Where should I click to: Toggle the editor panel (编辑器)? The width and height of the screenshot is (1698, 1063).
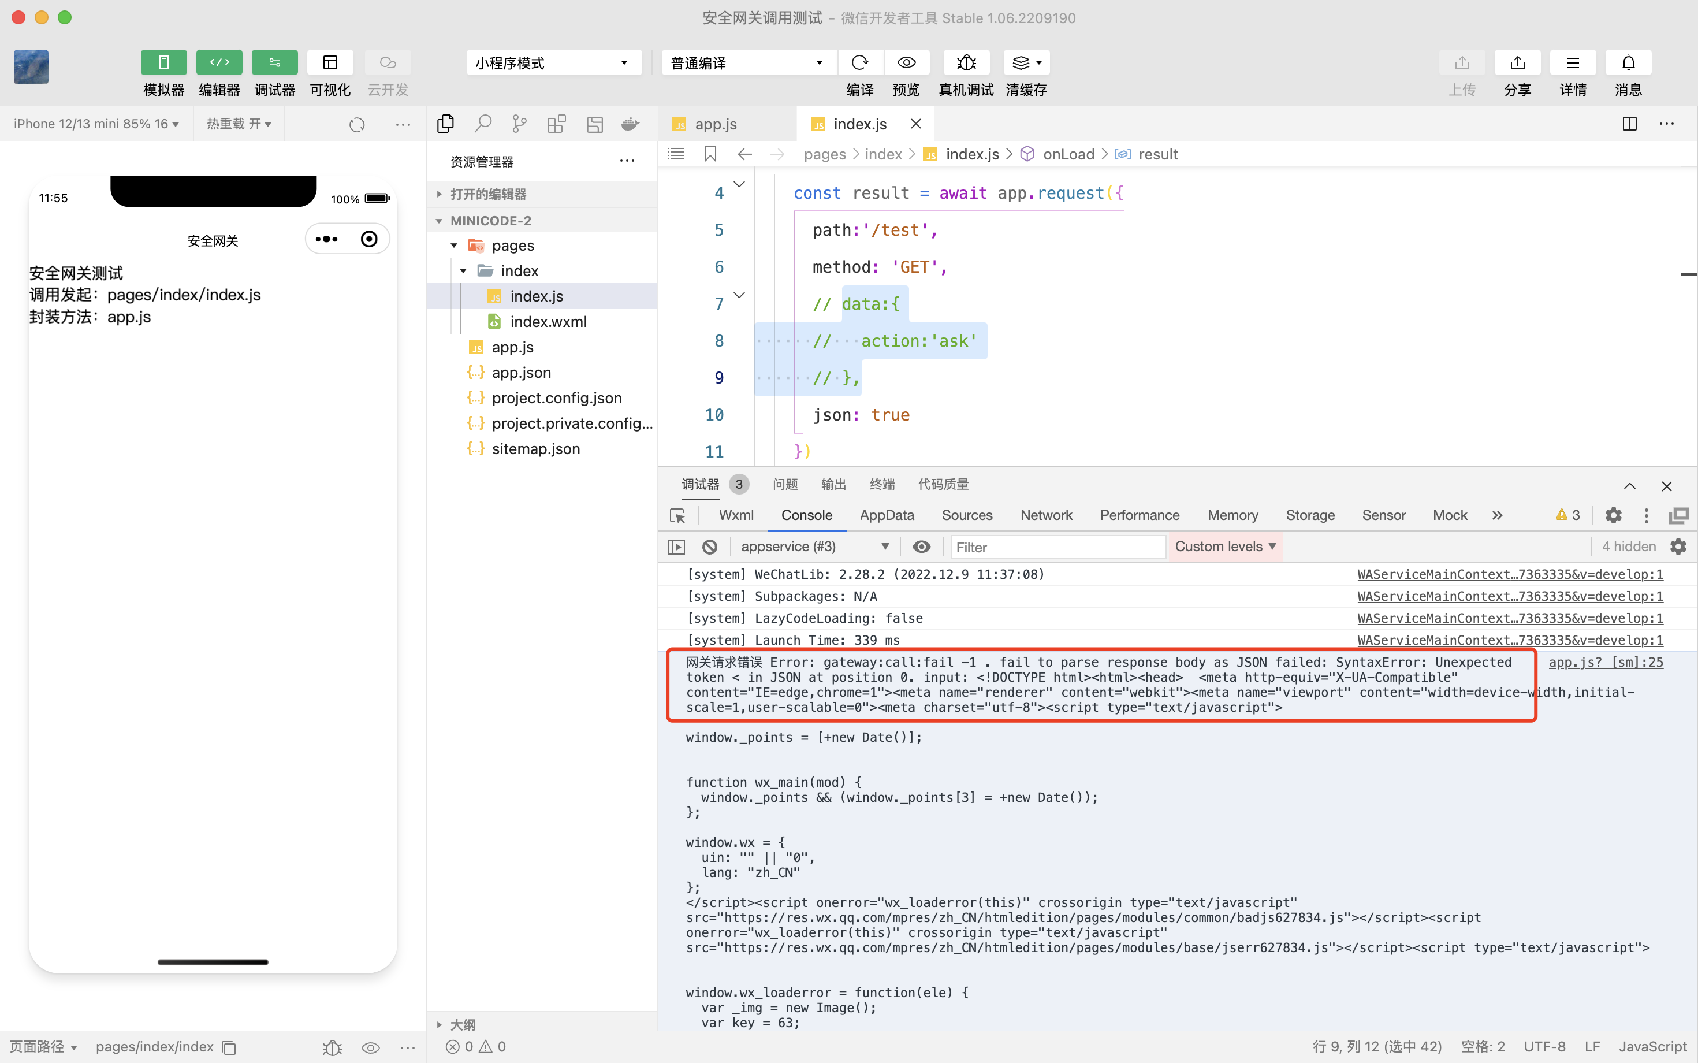click(218, 62)
